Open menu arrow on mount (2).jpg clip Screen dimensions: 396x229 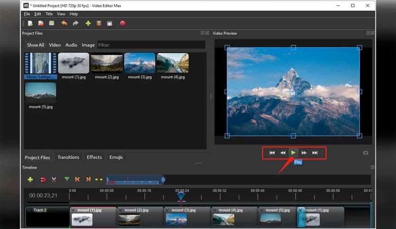point(120,210)
